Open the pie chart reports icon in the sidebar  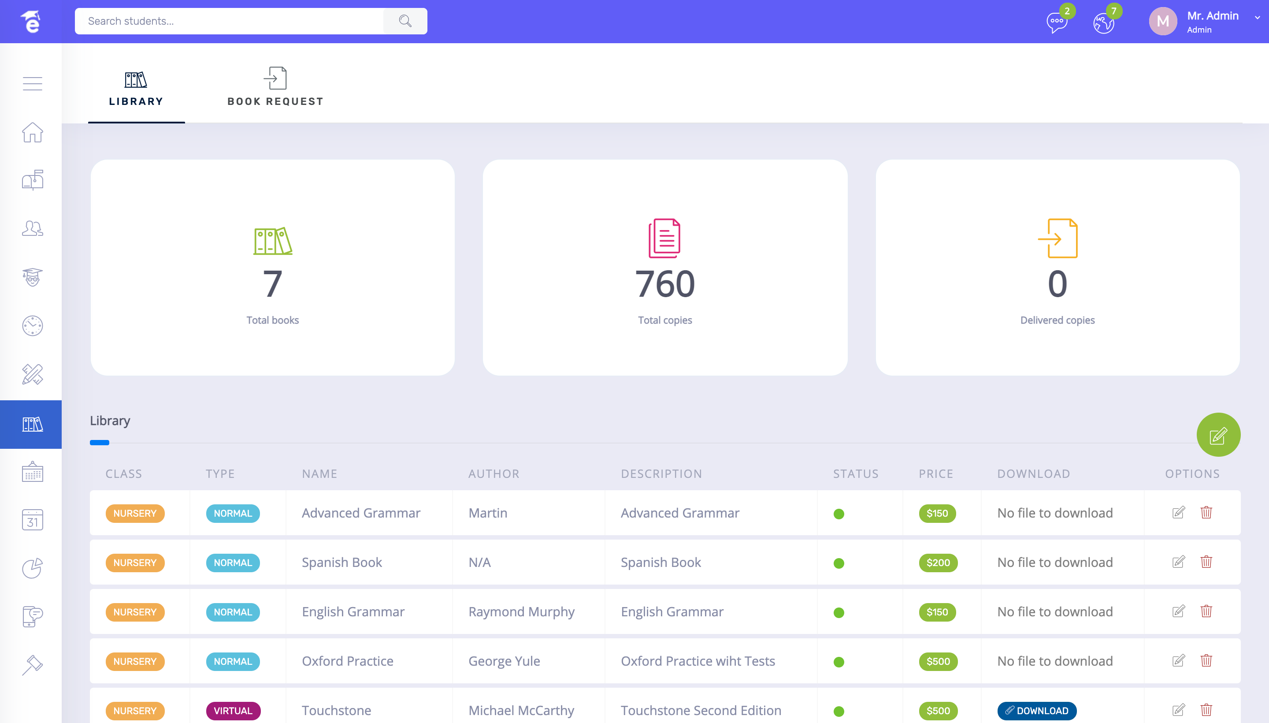pos(32,569)
